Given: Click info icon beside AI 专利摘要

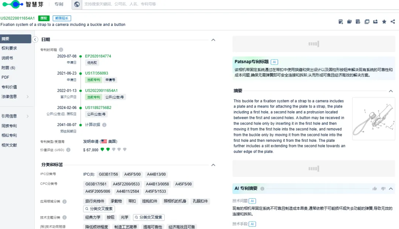Looking at the screenshot, I should [x=262, y=188].
